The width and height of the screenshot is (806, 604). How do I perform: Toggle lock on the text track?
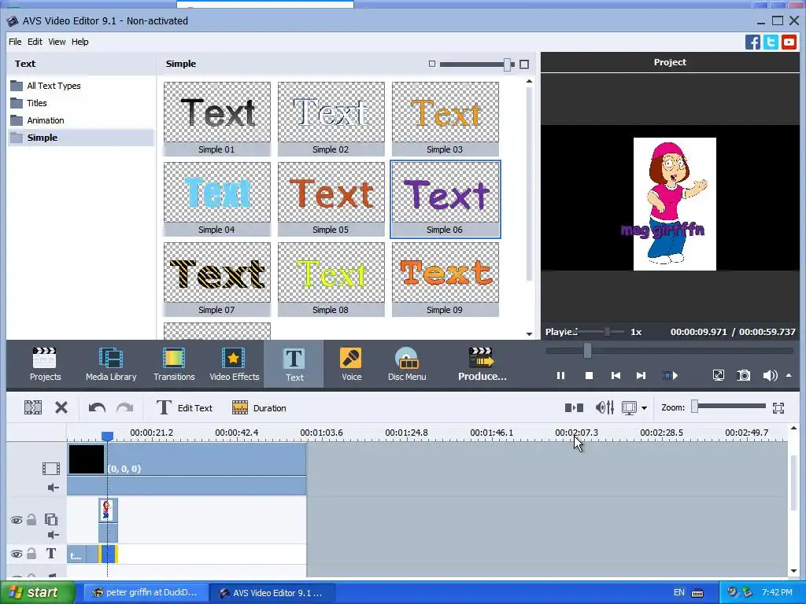(x=31, y=553)
